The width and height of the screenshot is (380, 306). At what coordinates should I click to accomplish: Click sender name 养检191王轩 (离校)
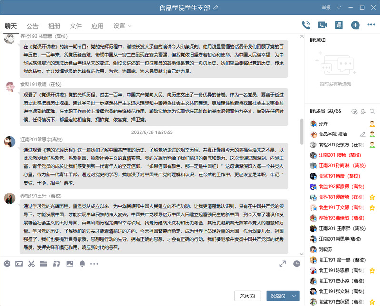[x=41, y=196]
